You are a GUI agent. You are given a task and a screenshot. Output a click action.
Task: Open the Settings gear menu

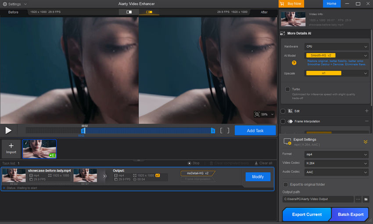coord(5,4)
